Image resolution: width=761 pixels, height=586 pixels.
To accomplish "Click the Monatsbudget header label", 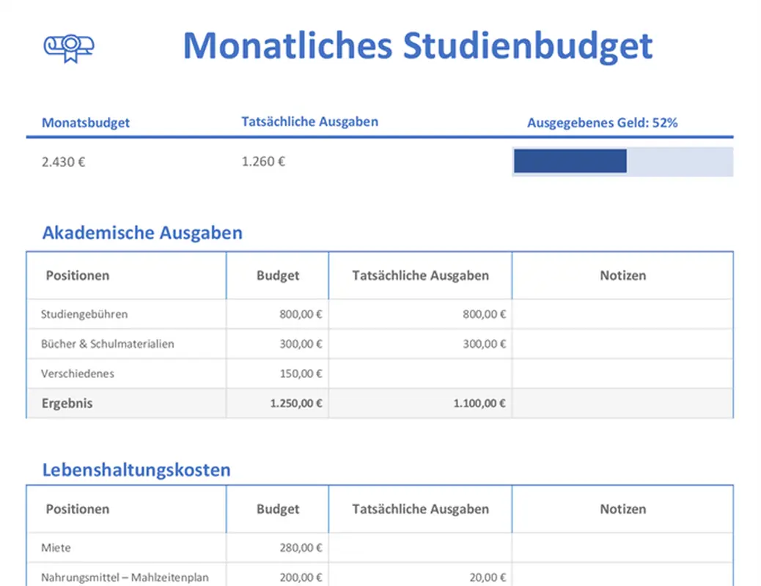I will 85,122.
